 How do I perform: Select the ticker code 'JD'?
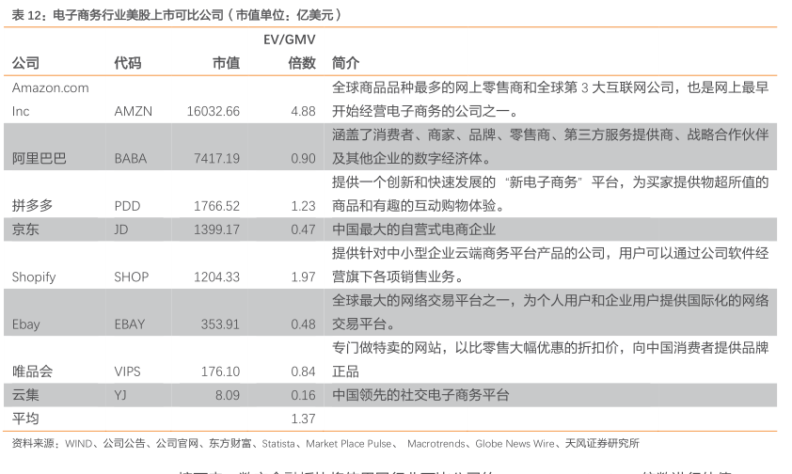click(x=121, y=229)
